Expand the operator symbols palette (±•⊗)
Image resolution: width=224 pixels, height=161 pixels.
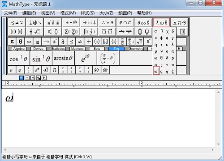(x=71, y=22)
